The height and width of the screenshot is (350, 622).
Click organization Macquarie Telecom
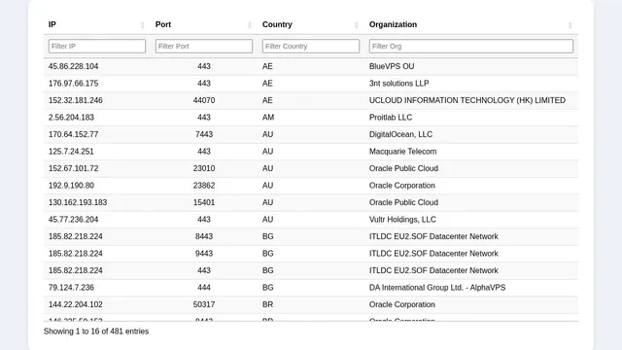(403, 152)
